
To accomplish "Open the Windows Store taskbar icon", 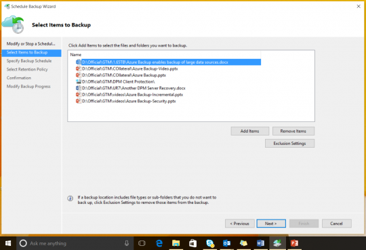I will point(192,243).
